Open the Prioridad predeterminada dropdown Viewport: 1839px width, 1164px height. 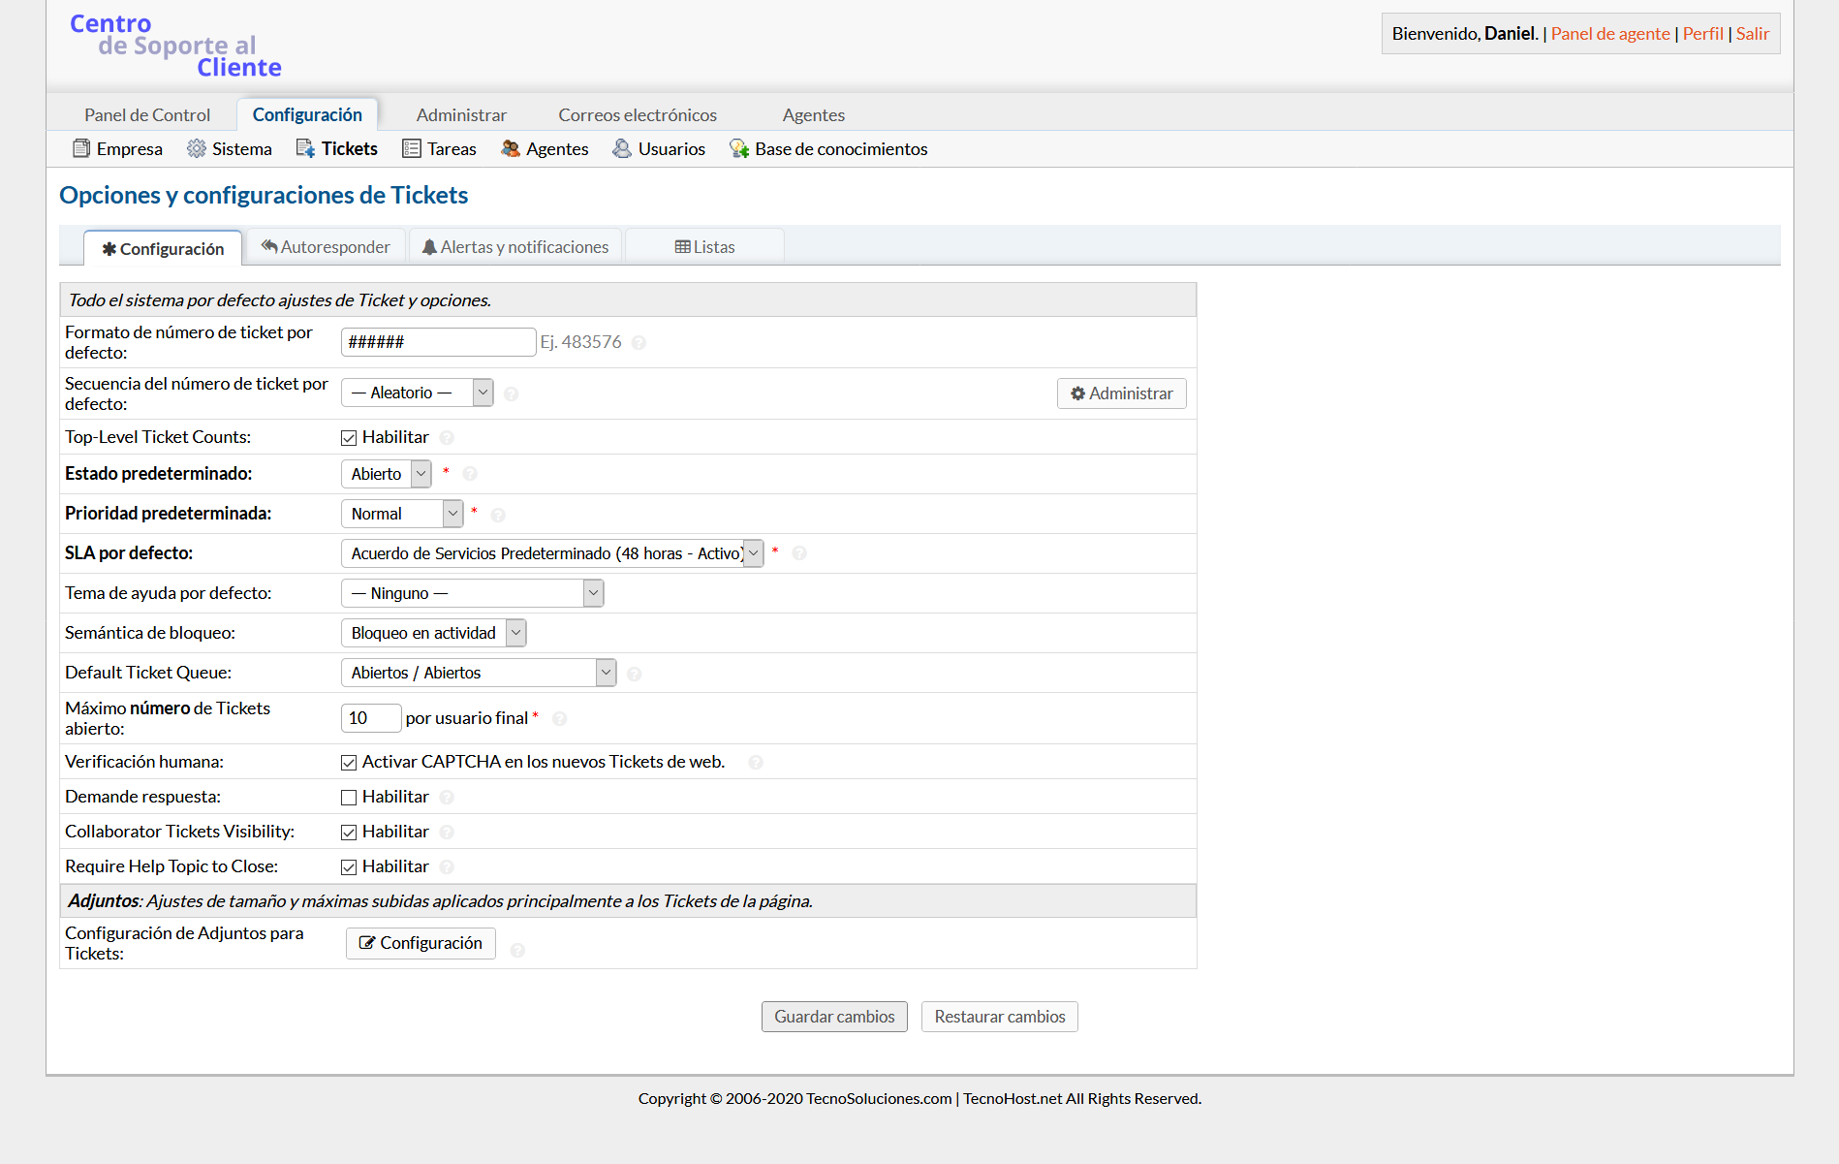click(402, 514)
